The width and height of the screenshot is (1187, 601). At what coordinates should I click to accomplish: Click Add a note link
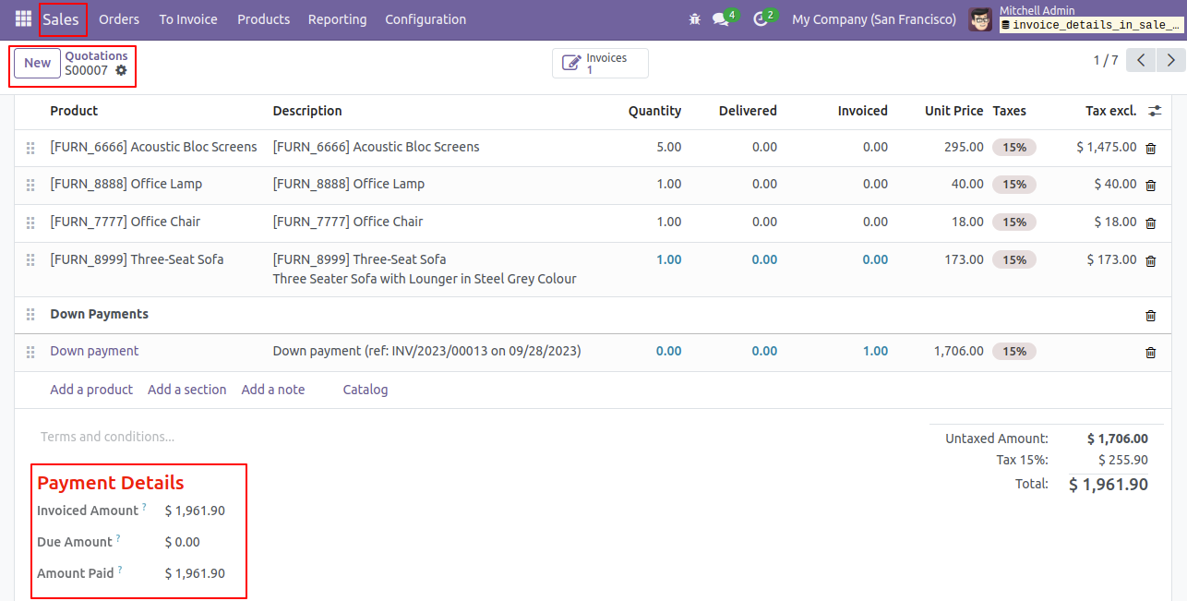(x=273, y=390)
